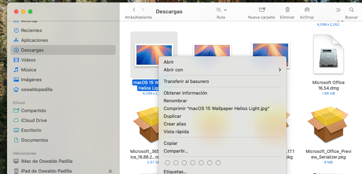The image size is (362, 174).
Task: Select the Microsoft Office 16.54.dmg file icon
Action: point(328,54)
